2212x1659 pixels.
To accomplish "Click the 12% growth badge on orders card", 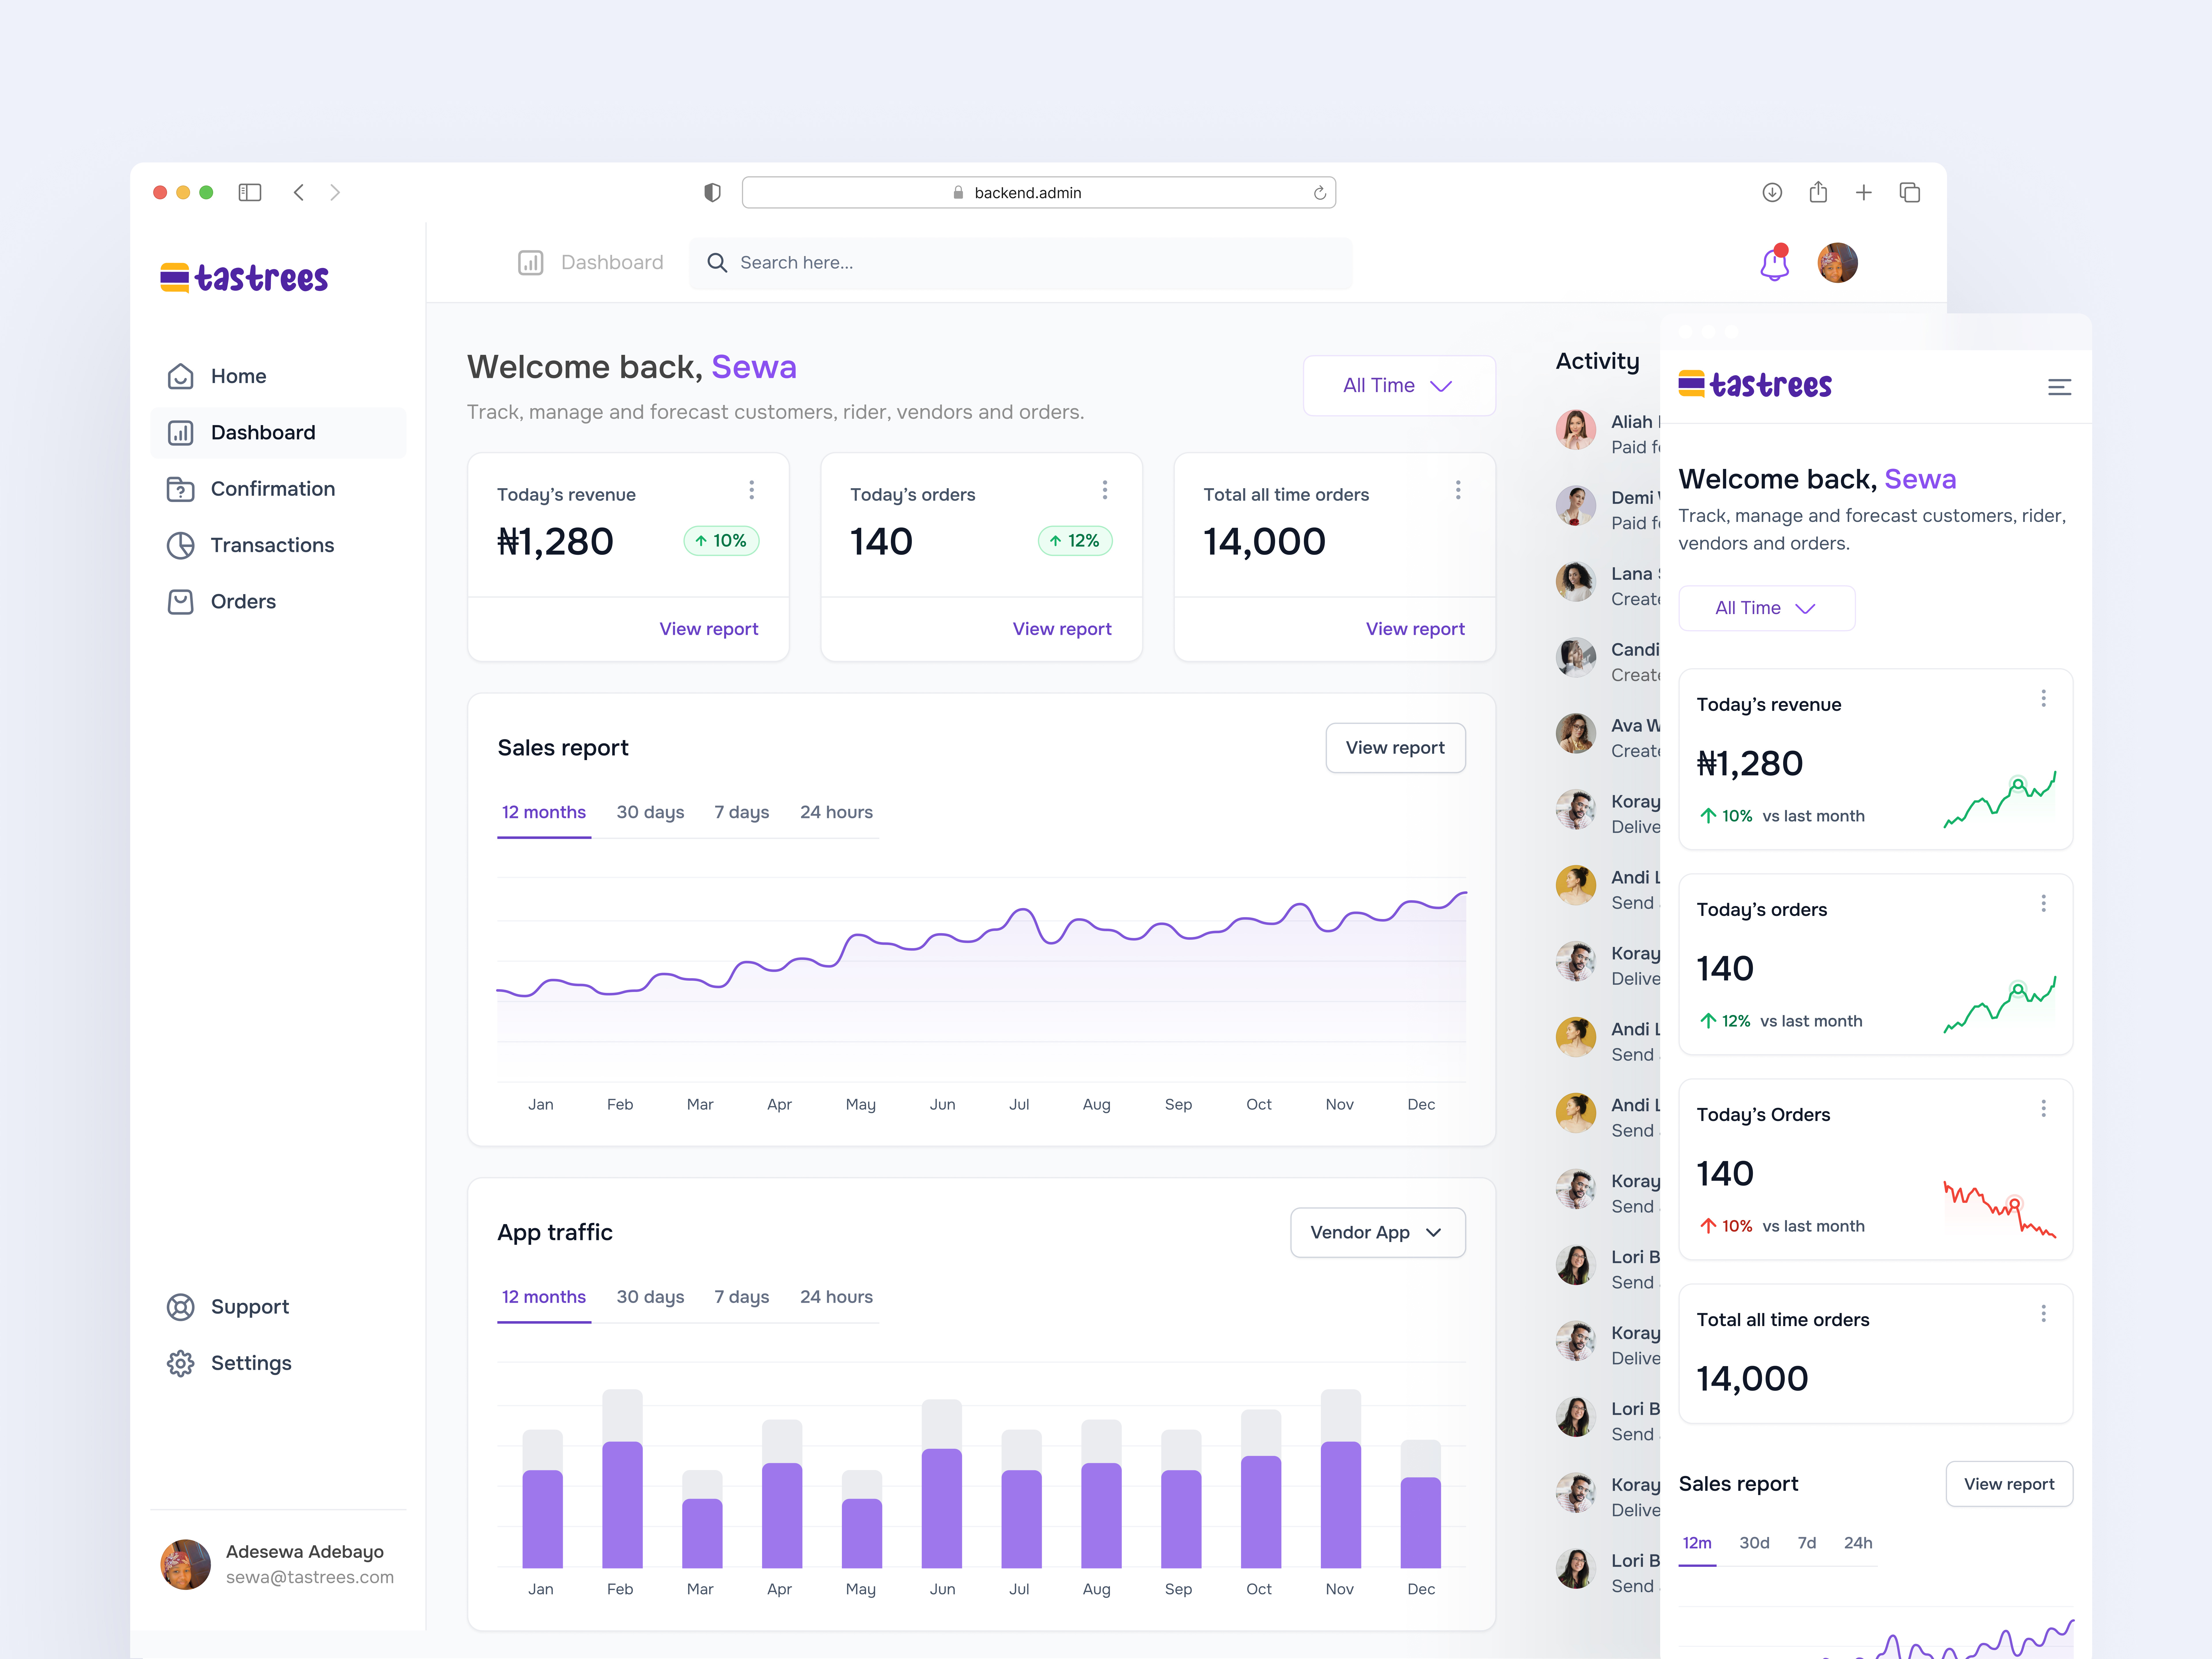I will coord(1075,541).
